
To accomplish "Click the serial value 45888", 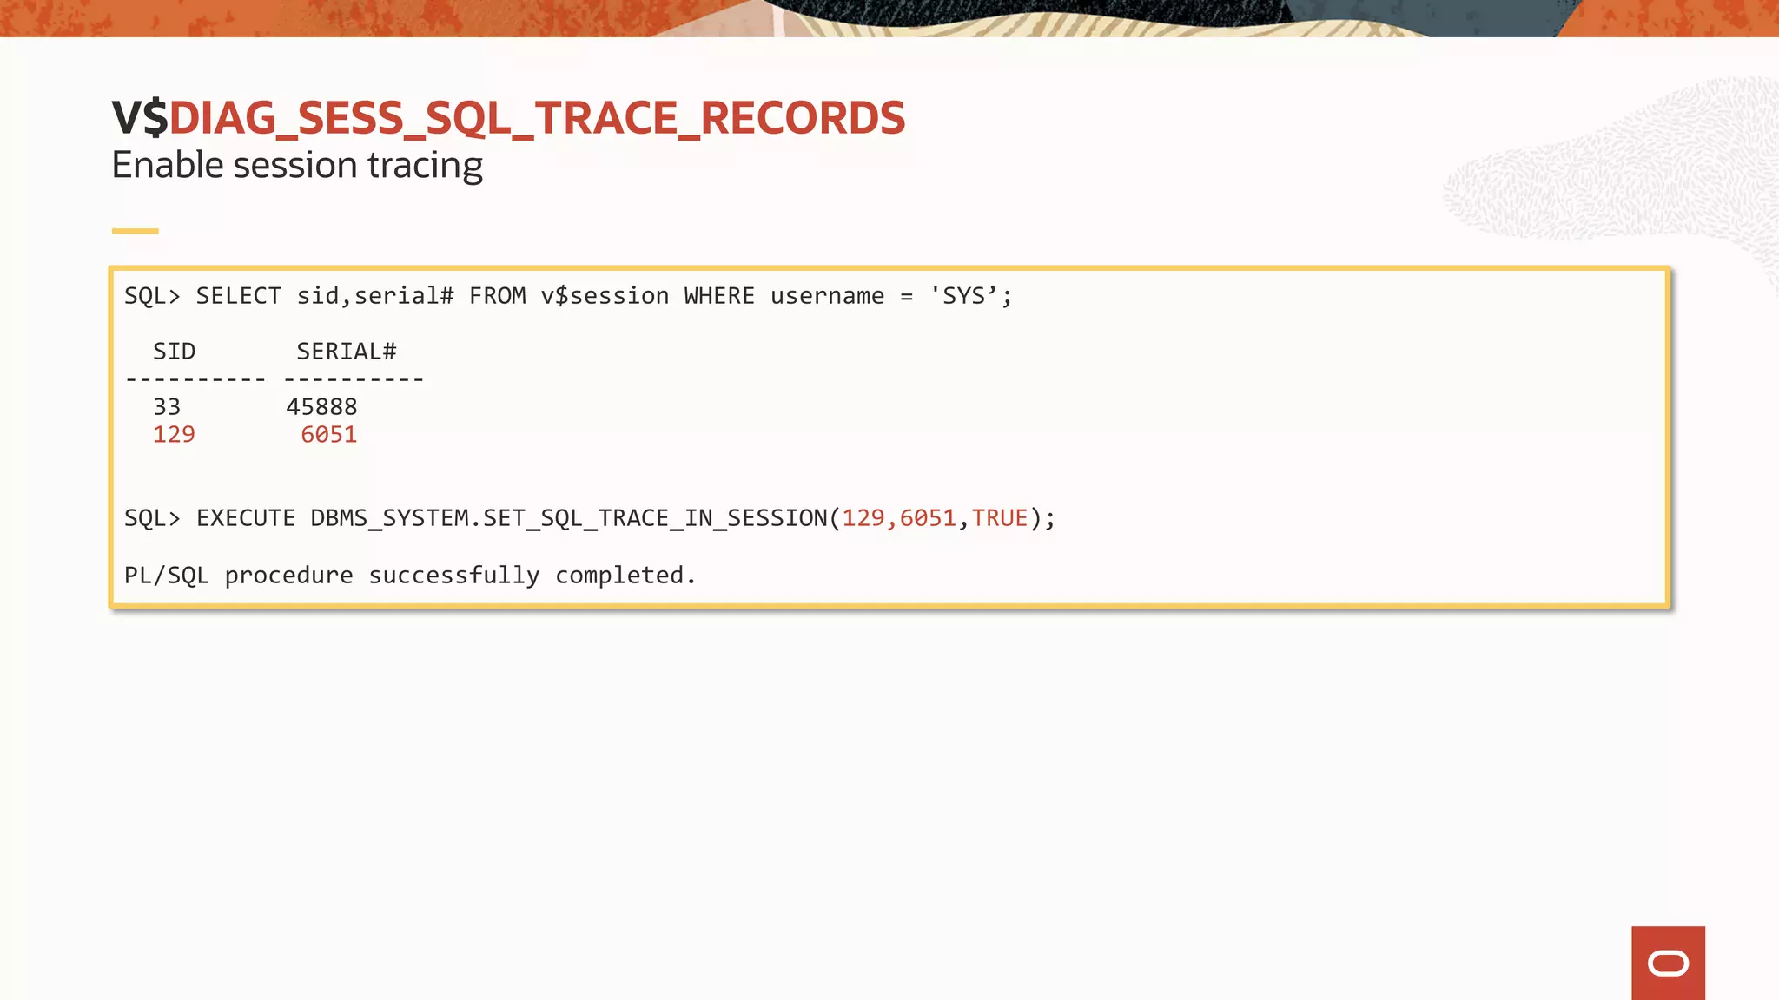I will [x=321, y=407].
